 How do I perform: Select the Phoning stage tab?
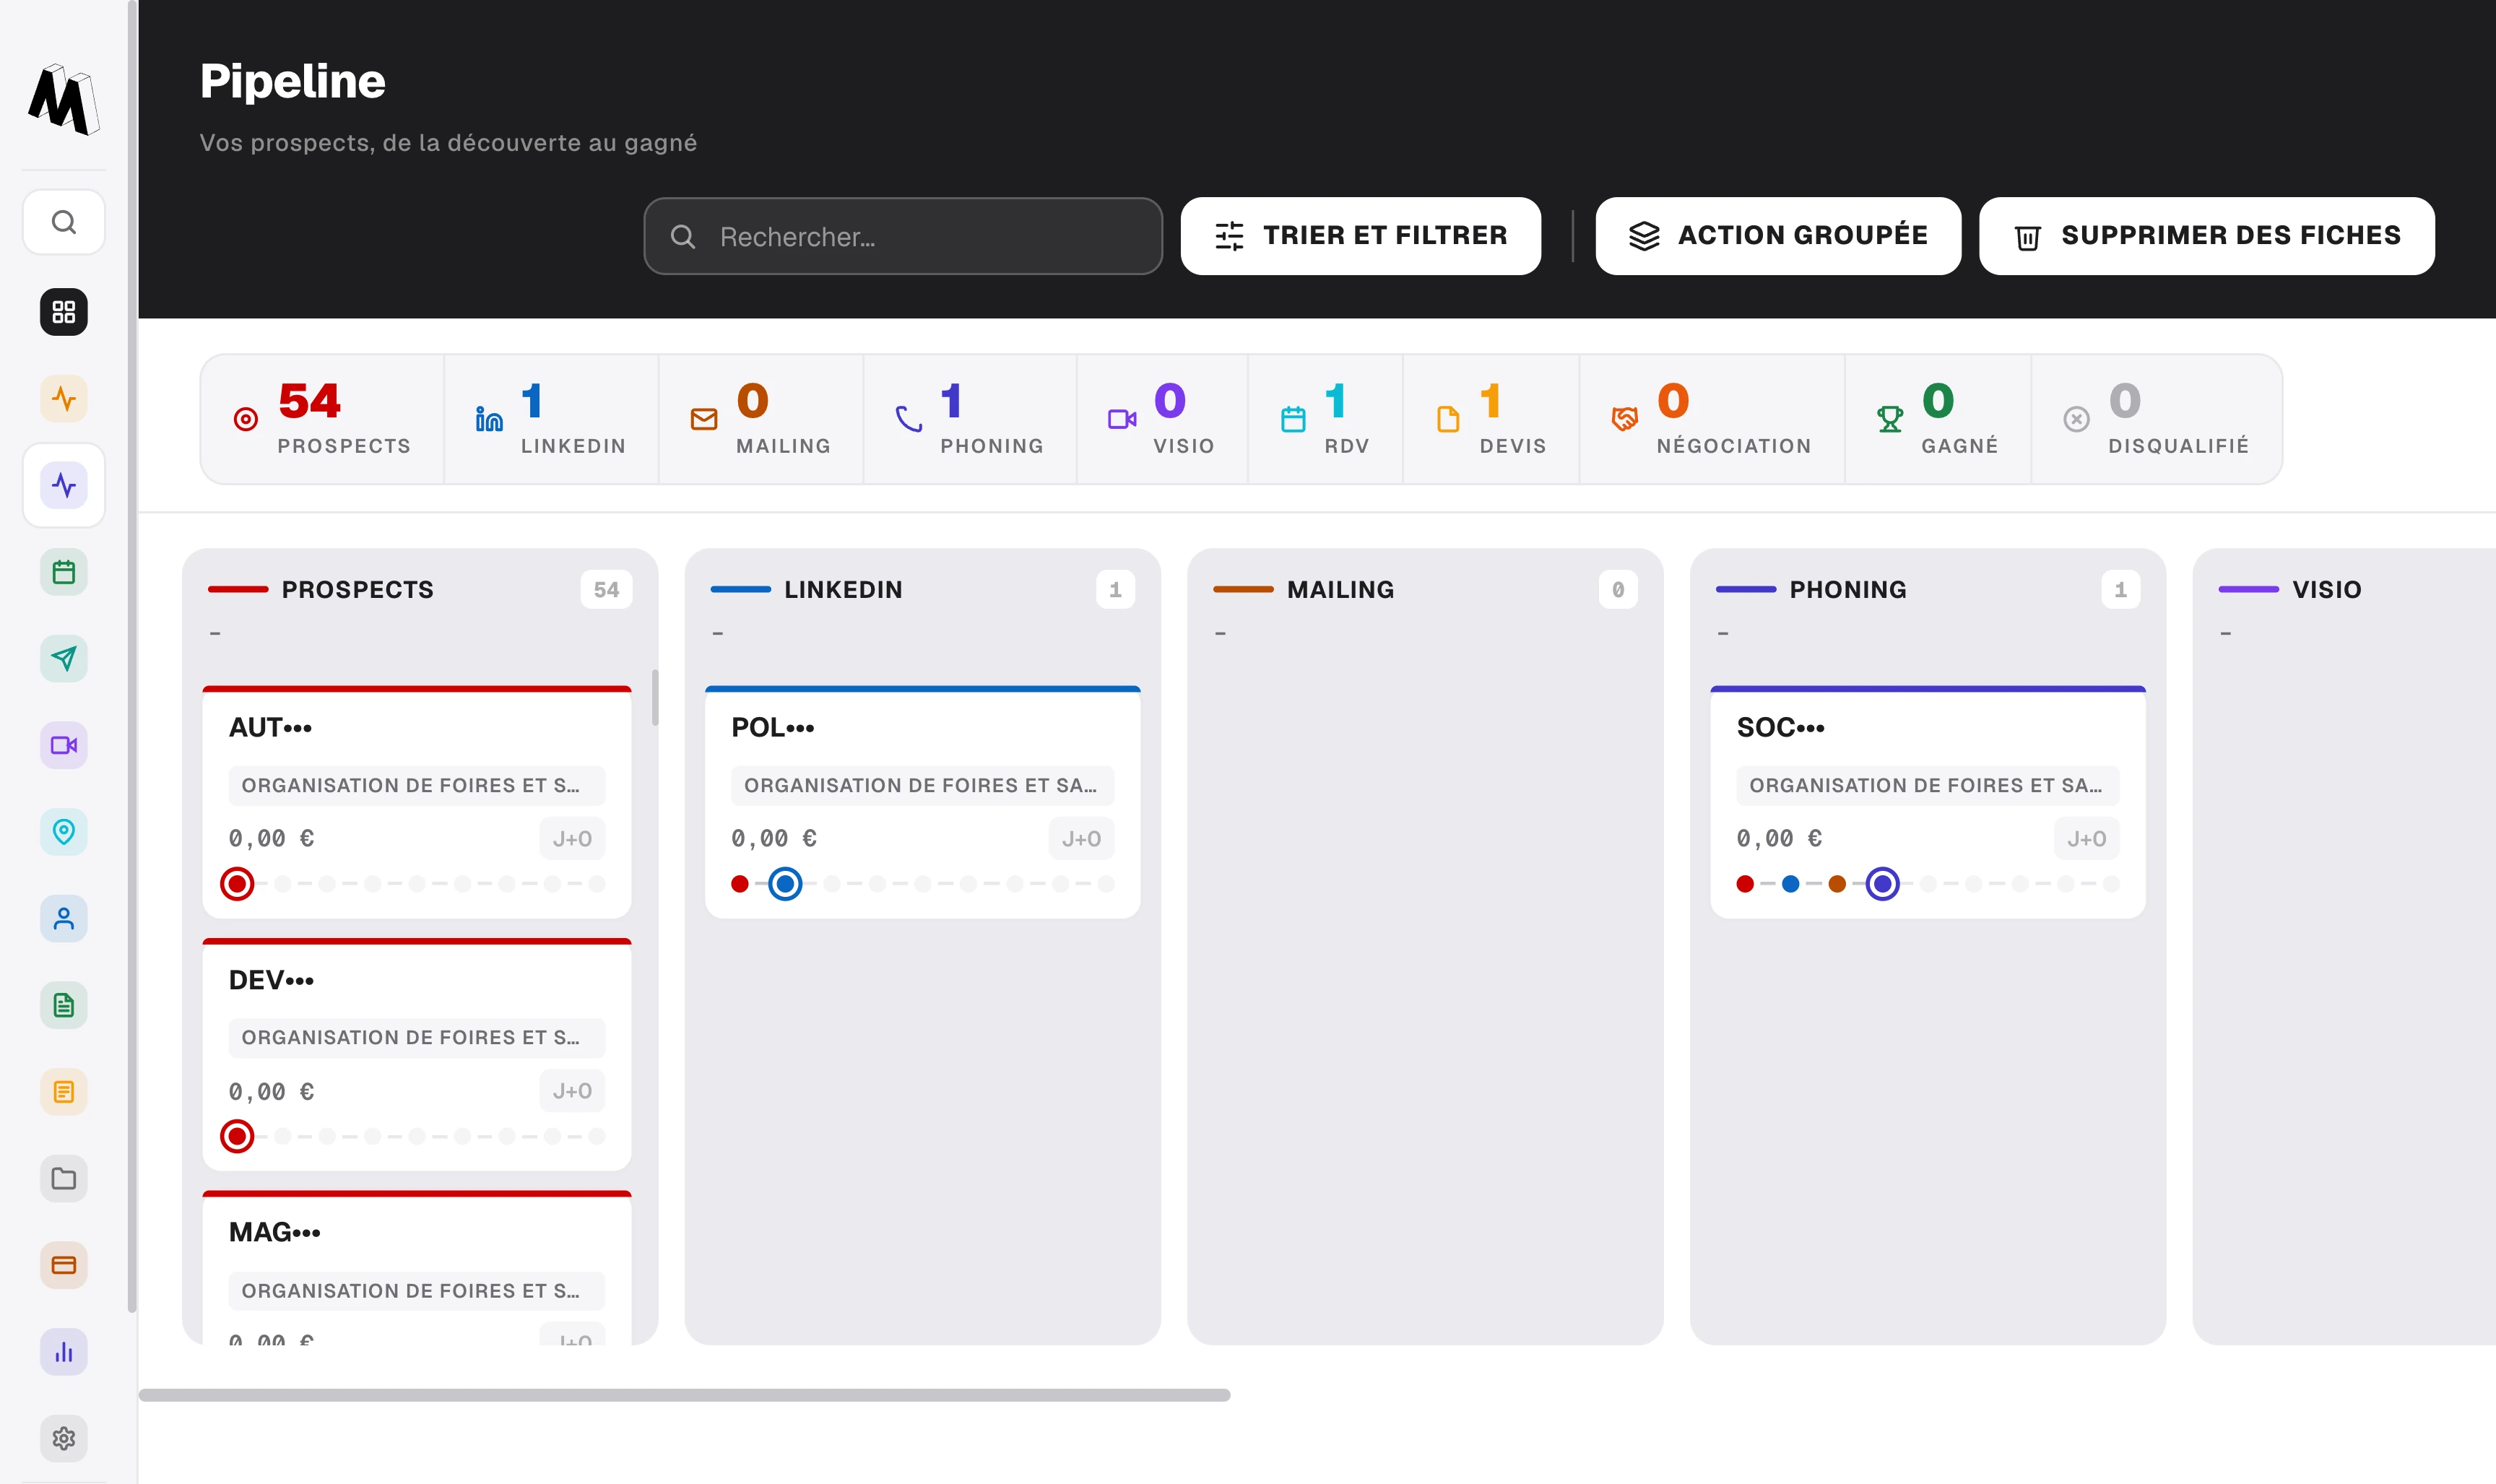tap(970, 419)
